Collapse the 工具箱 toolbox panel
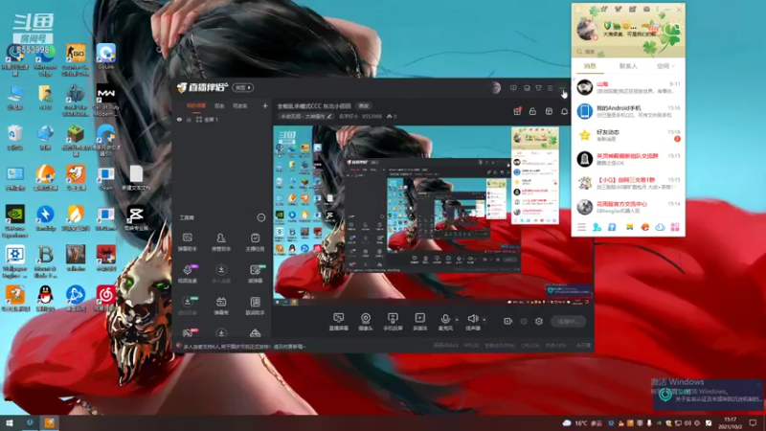Viewport: 766px width, 431px height. click(261, 217)
